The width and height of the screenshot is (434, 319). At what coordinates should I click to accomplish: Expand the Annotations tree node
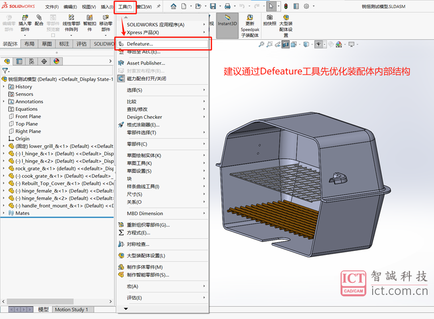click(4, 101)
